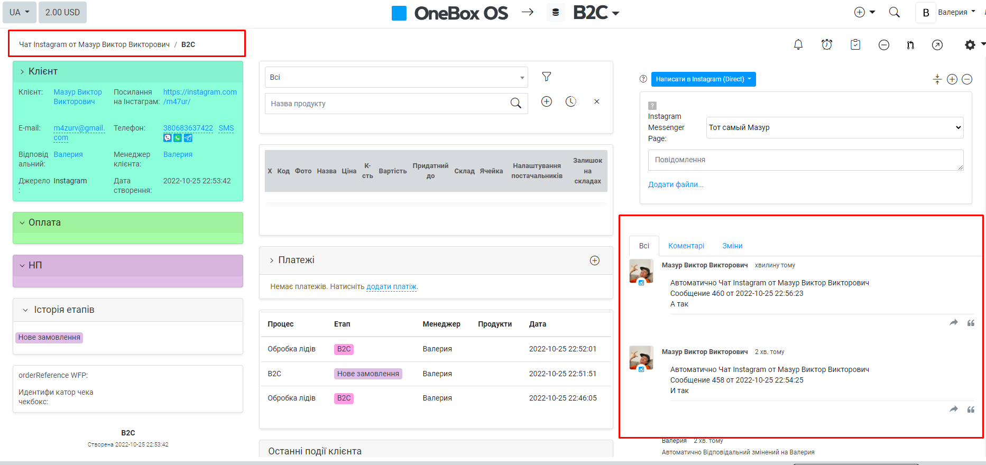Image resolution: width=986 pixels, height=465 pixels.
Task: Open Telegram chat icon for client phone
Action: (x=188, y=138)
